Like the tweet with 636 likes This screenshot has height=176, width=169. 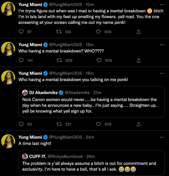(x=98, y=124)
